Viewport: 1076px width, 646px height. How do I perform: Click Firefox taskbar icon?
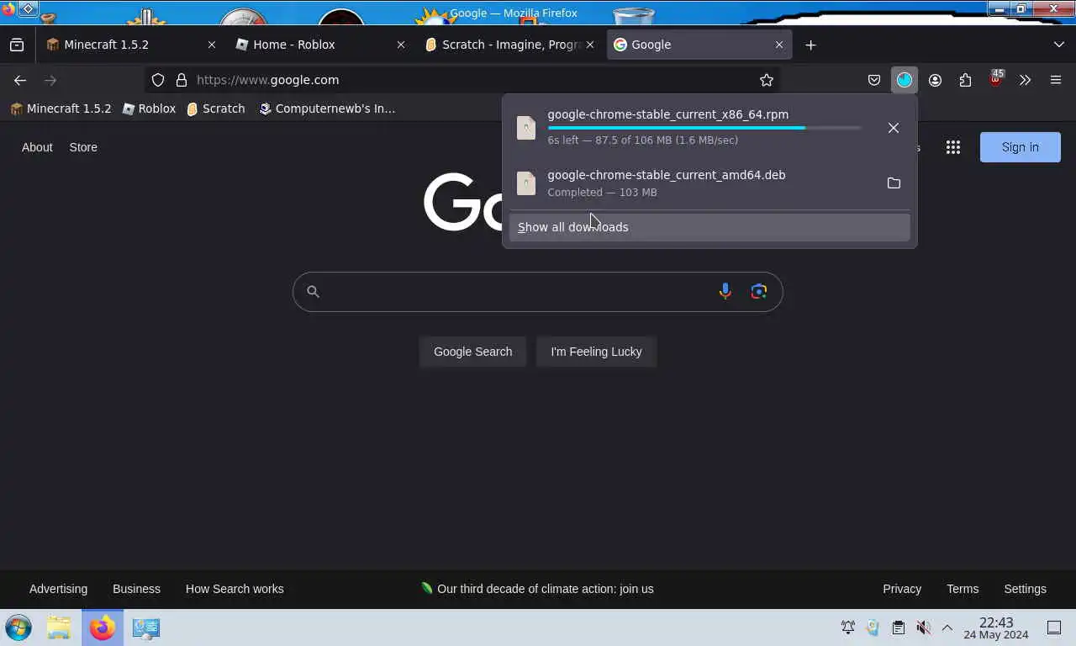(x=103, y=627)
